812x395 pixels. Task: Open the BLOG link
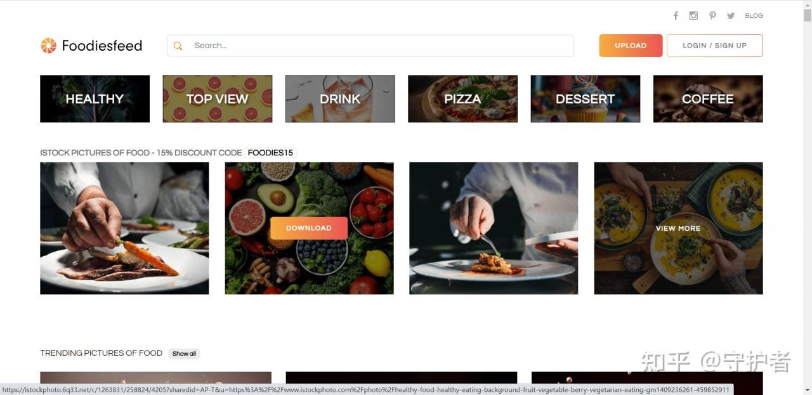pos(754,16)
